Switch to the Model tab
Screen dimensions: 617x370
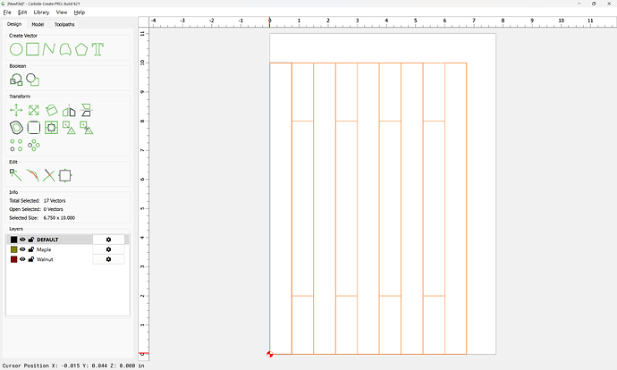(x=38, y=24)
